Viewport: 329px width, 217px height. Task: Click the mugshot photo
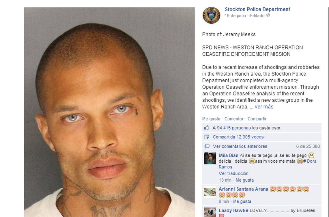(109, 112)
